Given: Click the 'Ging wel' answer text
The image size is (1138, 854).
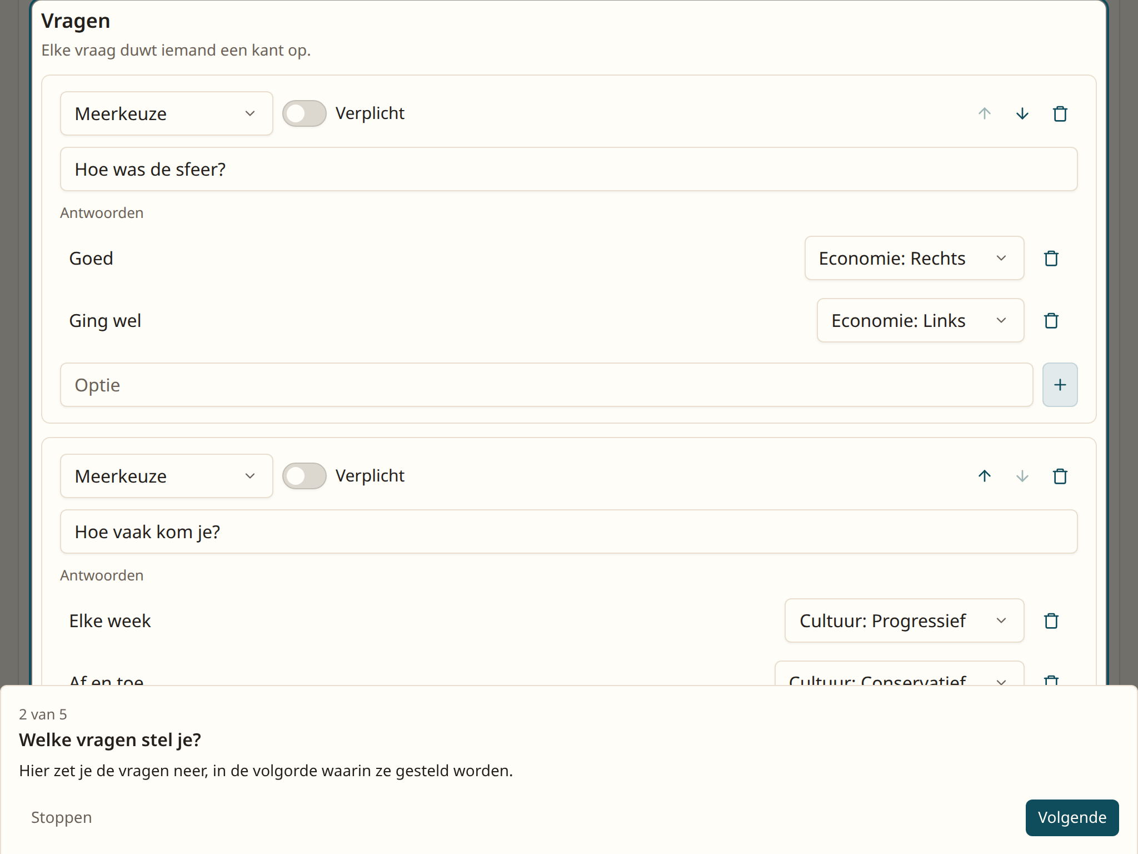Looking at the screenshot, I should point(105,321).
